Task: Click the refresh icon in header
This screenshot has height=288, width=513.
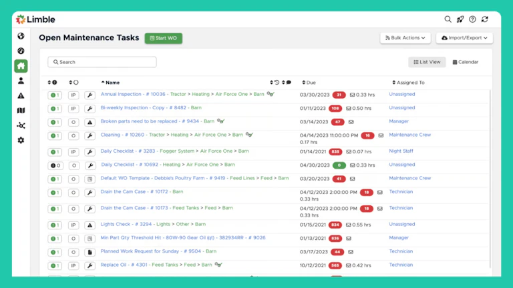Action: [485, 19]
